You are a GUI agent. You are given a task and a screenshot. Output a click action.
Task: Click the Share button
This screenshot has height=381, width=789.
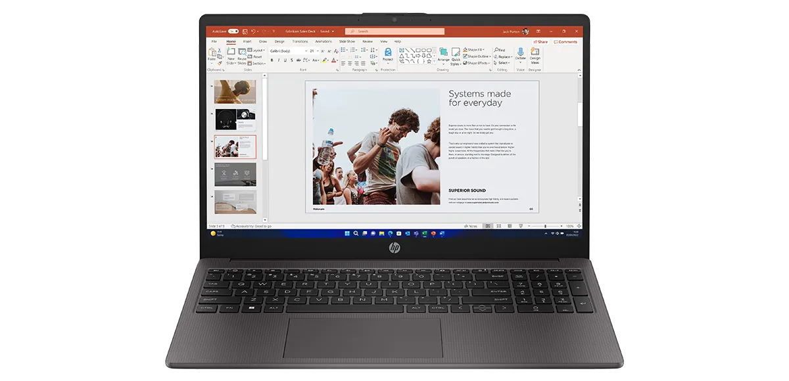coord(540,41)
